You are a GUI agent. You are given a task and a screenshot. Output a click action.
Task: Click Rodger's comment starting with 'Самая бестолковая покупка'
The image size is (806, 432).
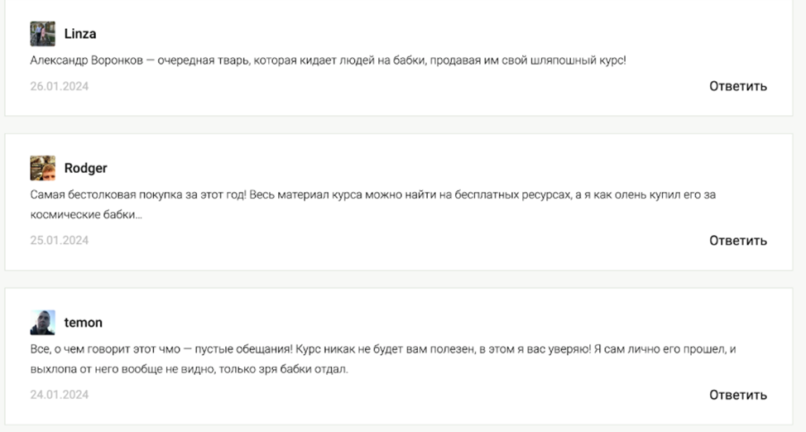[372, 204]
